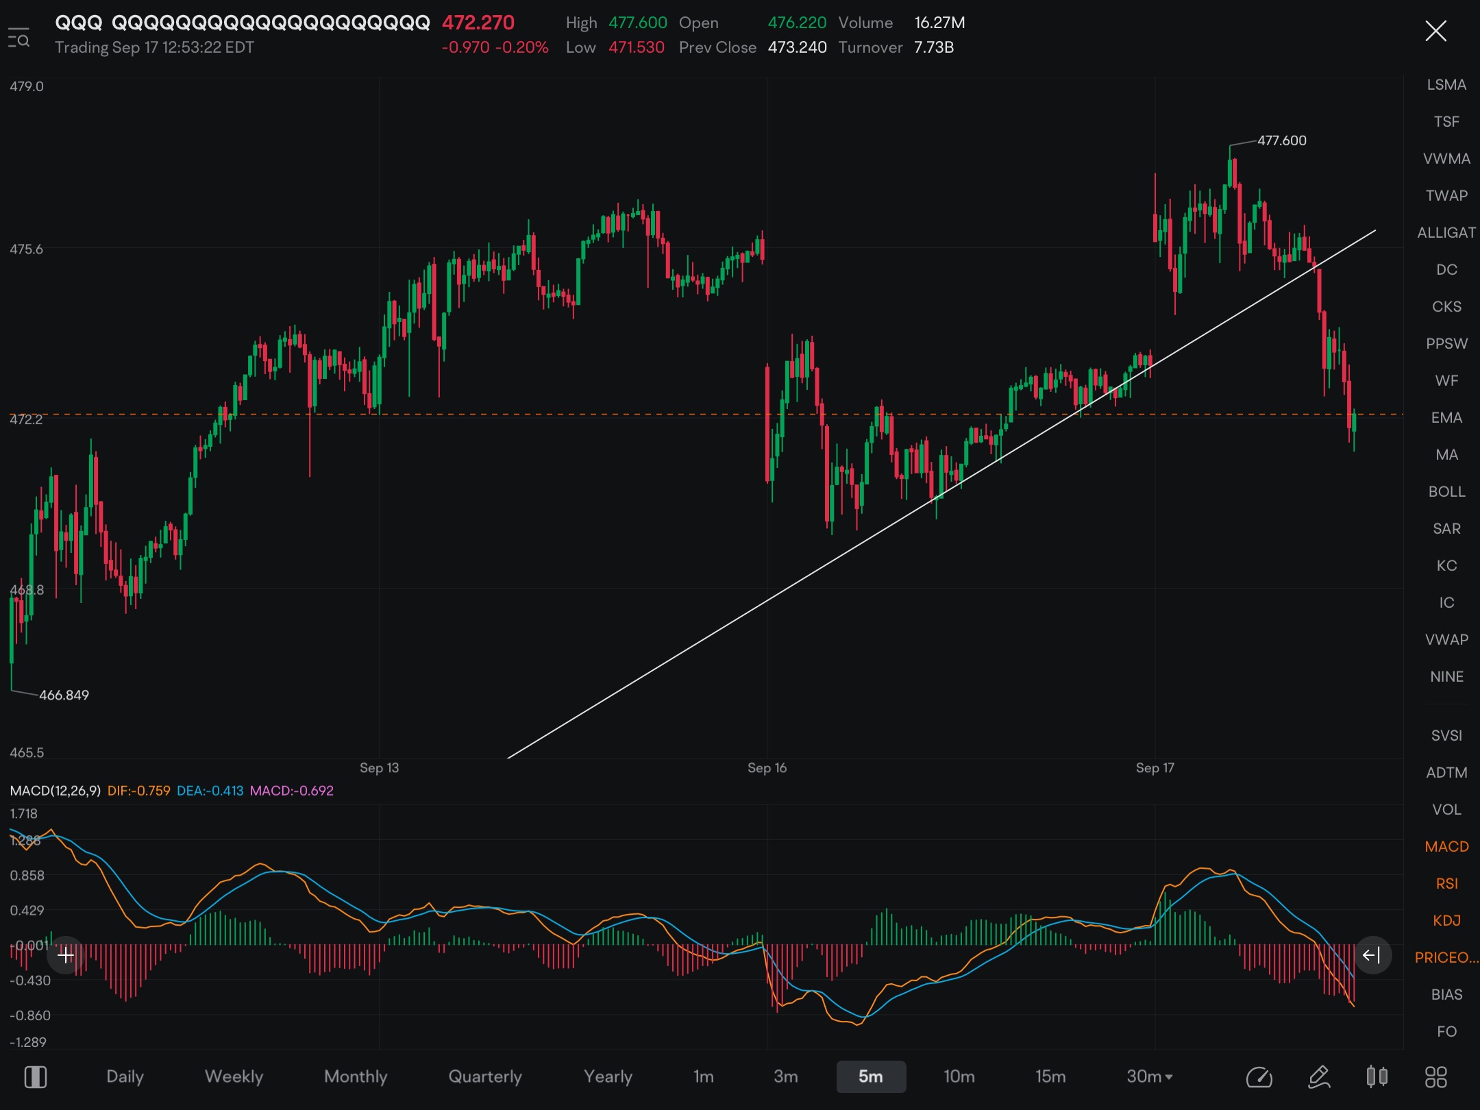Screen dimensions: 1480x1110
Task: Jump to latest candle with arrow button
Action: click(1372, 955)
